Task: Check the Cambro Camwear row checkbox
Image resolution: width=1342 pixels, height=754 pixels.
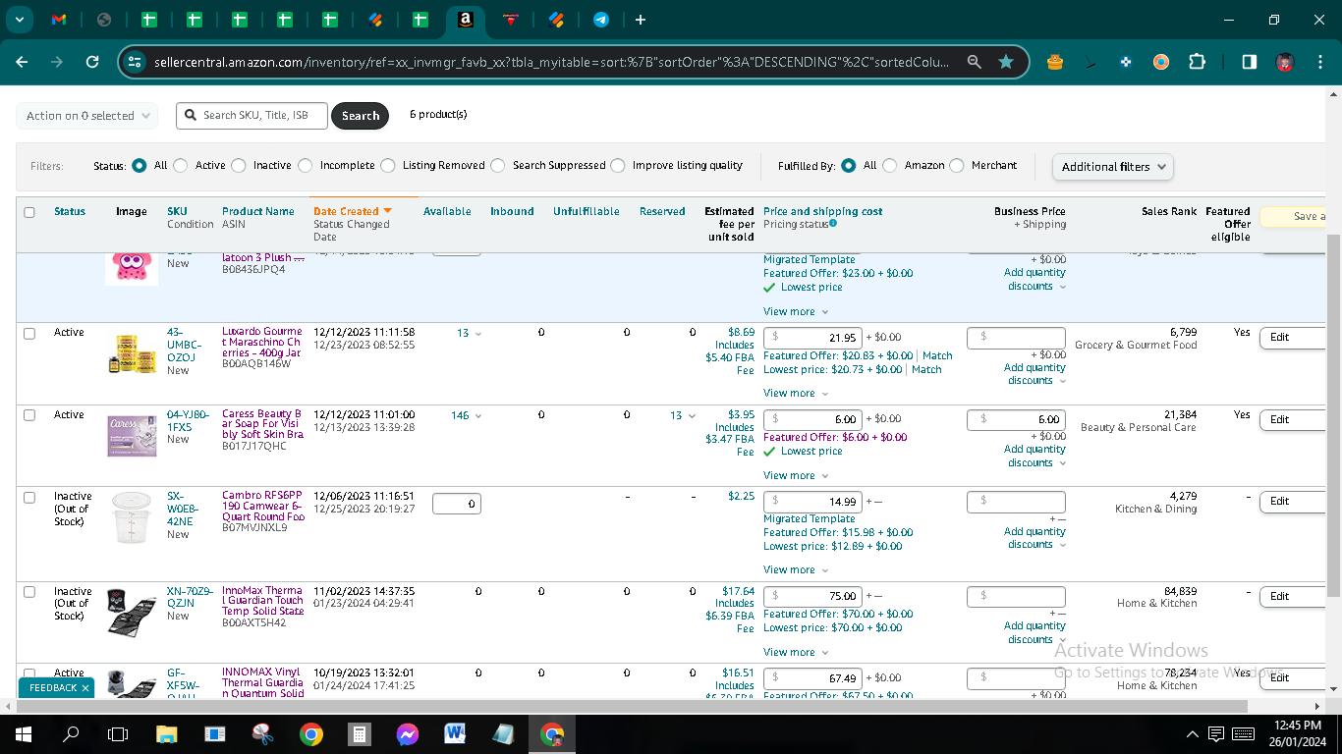Action: tap(29, 498)
